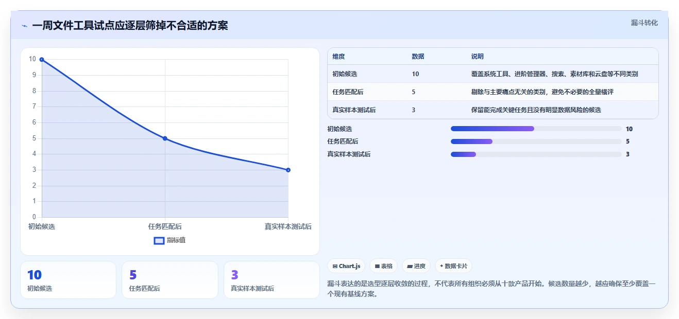Click the 3 真实样本测试后 data card
This screenshot has height=319, width=679.
coord(271,280)
